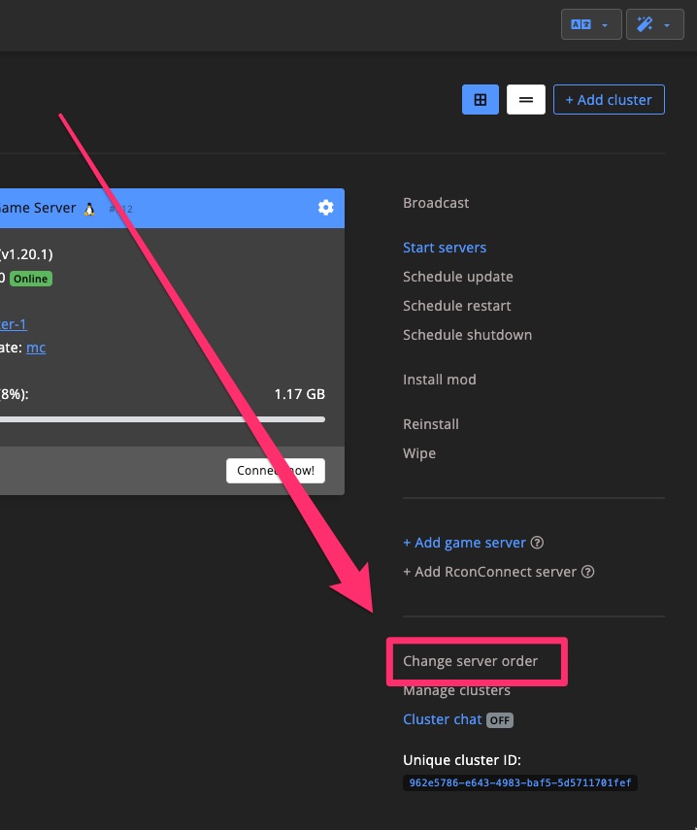Click the memory usage progress bar
Screen dimensions: 697x830
161,419
